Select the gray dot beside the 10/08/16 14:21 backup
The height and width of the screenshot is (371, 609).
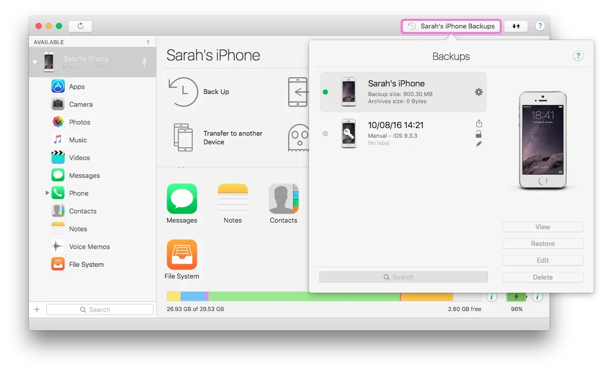pos(325,134)
